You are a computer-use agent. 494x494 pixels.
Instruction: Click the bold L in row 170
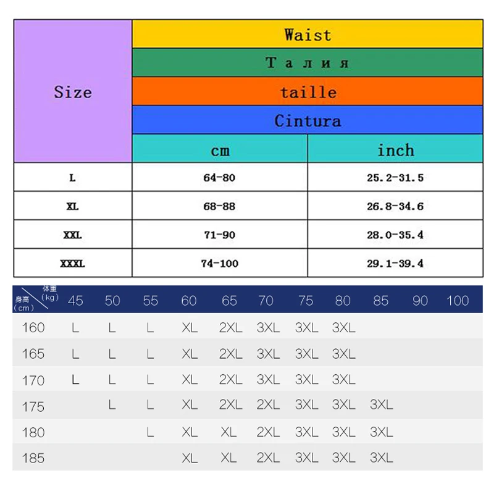coord(75,380)
